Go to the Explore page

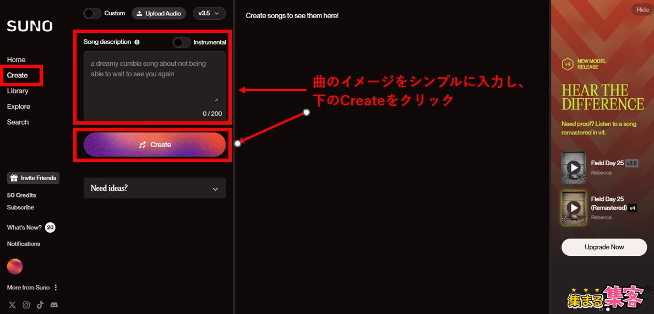[18, 106]
